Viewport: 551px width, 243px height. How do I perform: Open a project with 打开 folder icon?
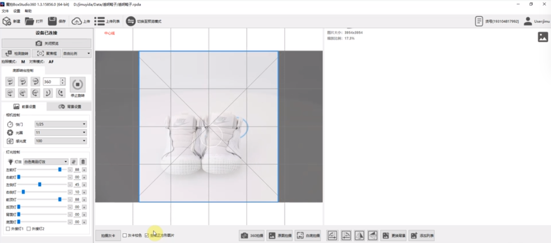click(29, 21)
